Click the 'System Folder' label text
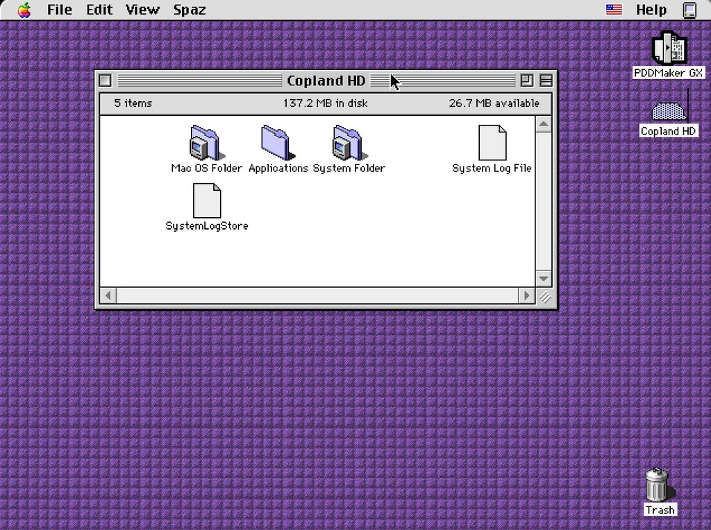711x530 pixels. click(x=349, y=168)
